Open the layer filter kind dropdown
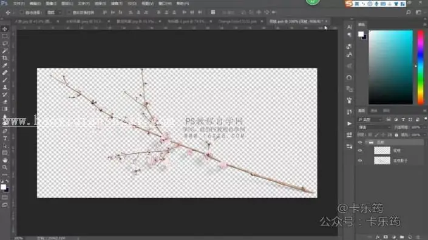 370,119
